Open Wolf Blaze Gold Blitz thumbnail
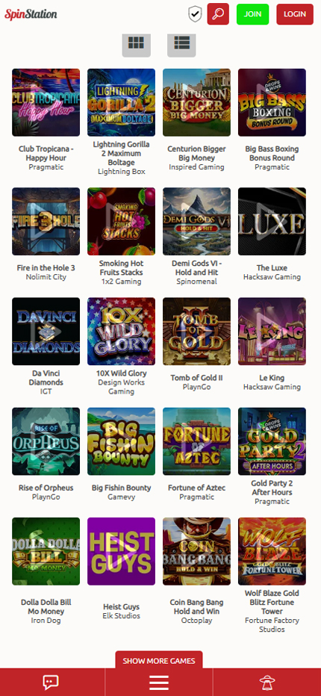321x696 pixels. tap(272, 551)
